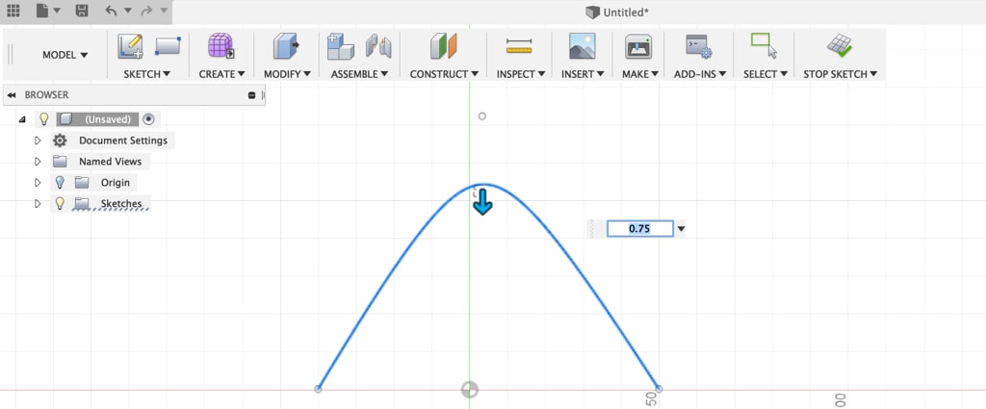
Task: Open the ADD-INS menu
Action: [x=700, y=74]
